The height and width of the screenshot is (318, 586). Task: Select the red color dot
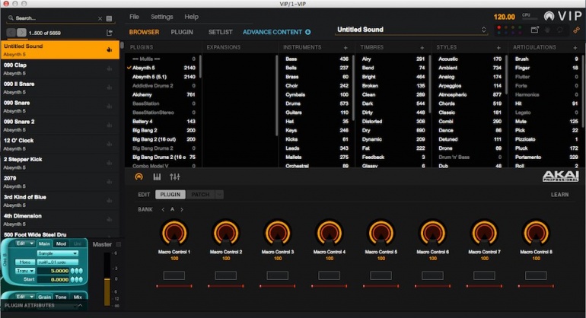pyautogui.click(x=499, y=27)
